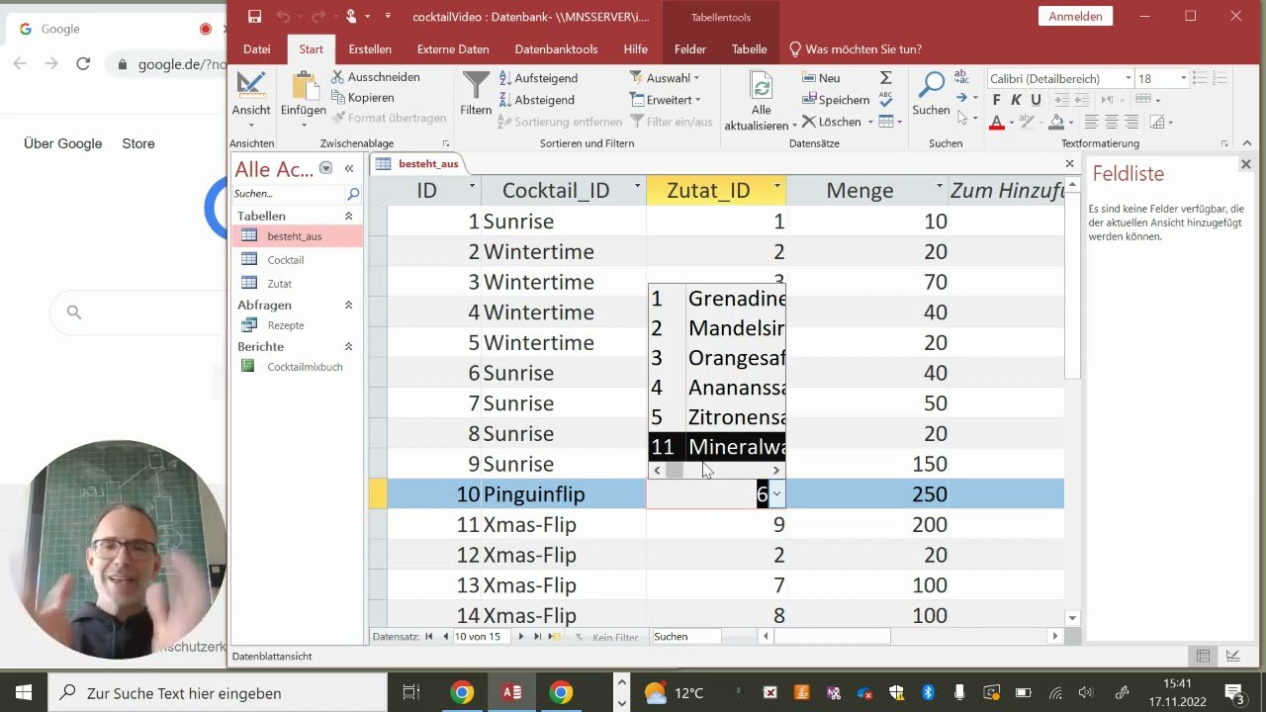Click the besteht_aus document tab
Image resolution: width=1266 pixels, height=712 pixels.
(x=417, y=164)
